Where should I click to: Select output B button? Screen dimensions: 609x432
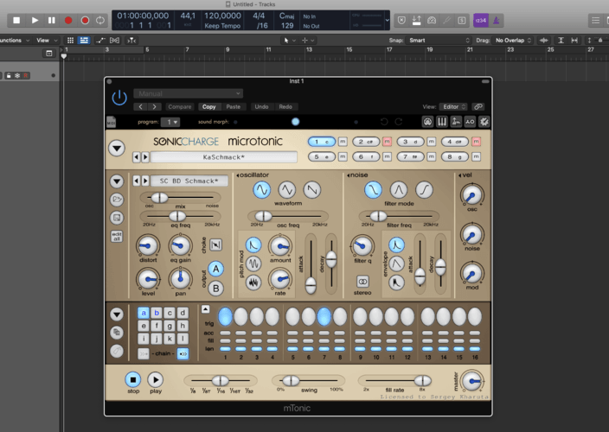tap(215, 289)
